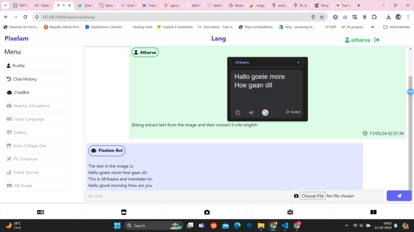
Task: Click the uploaded translation screenshot thumbnail
Action: click(268, 89)
